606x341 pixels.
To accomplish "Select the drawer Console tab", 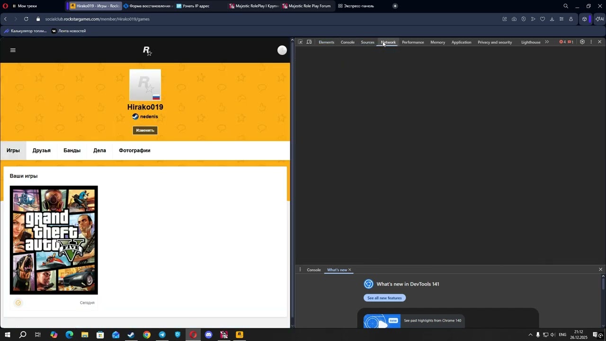I will pyautogui.click(x=314, y=270).
